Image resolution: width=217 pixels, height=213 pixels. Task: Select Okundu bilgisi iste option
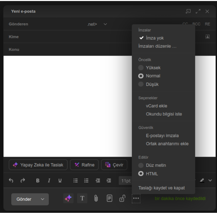[164, 114]
